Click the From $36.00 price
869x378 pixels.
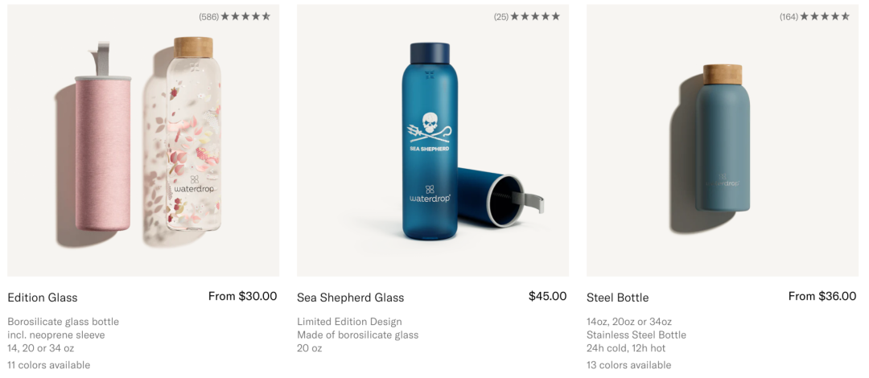click(x=822, y=296)
